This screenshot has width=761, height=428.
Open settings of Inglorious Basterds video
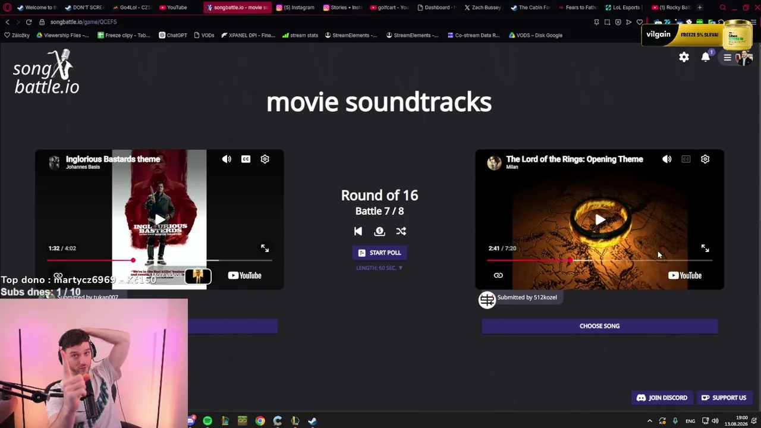tap(265, 159)
